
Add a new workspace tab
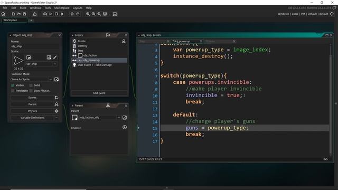coord(31,20)
